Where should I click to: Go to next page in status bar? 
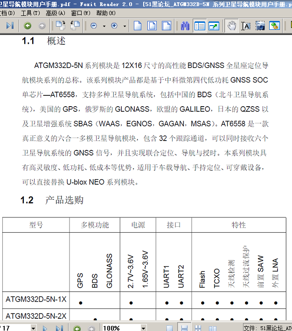45,328
